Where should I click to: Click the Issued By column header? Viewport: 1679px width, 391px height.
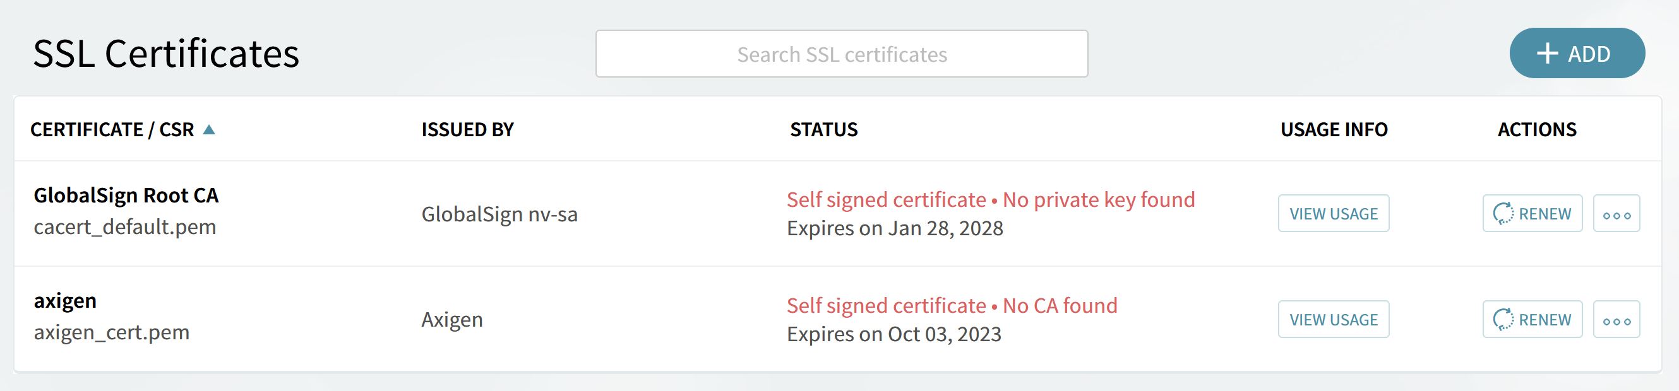[467, 129]
